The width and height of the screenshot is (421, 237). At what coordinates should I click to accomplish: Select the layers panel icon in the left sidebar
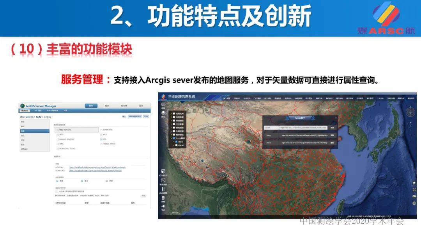point(163,105)
